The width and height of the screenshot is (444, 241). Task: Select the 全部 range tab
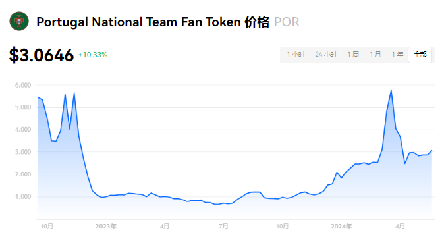[x=420, y=55]
